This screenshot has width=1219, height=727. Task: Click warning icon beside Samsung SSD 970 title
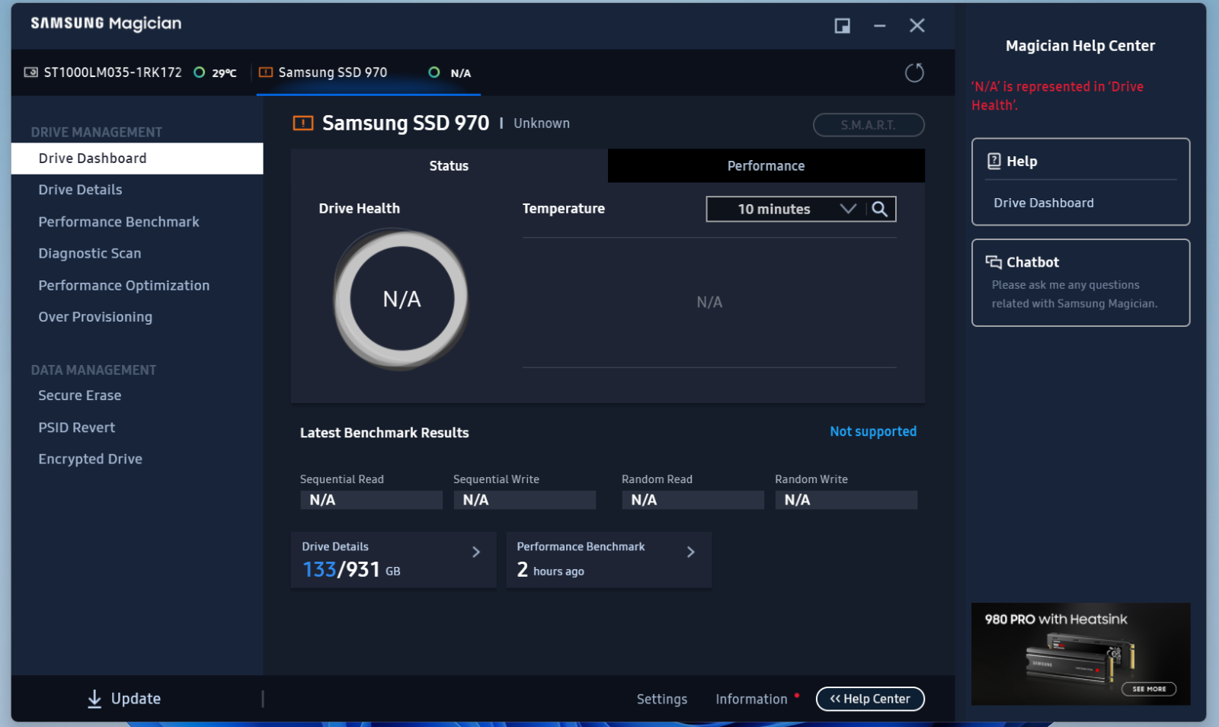[x=303, y=123]
